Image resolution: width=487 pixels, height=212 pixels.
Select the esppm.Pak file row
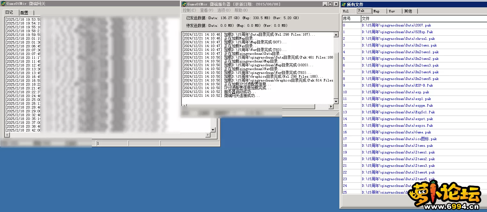pyautogui.click(x=414, y=105)
